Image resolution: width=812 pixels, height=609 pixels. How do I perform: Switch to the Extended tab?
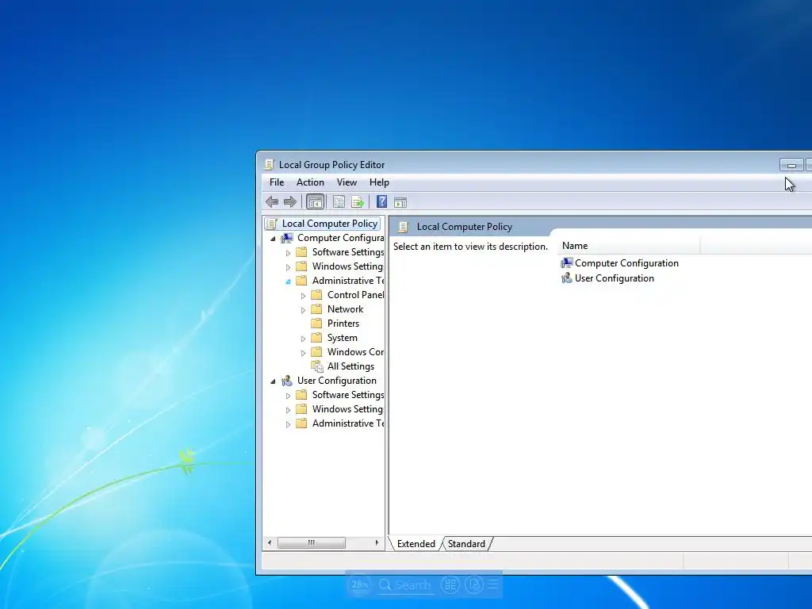[416, 544]
